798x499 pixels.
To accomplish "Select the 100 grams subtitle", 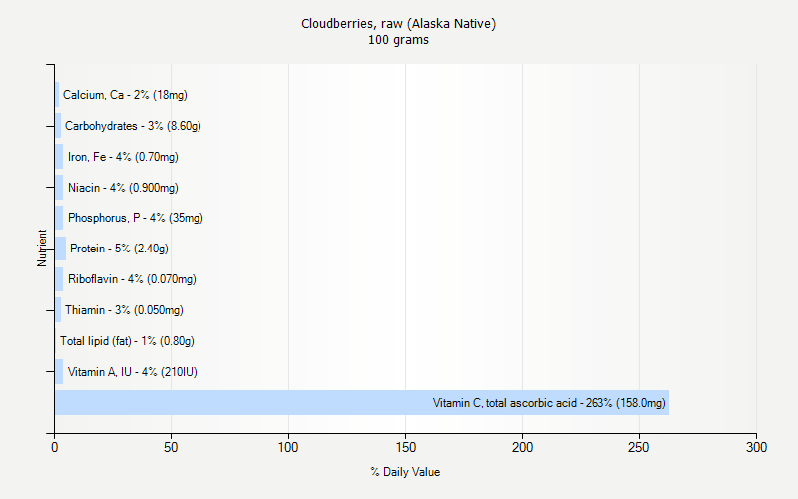I will [398, 40].
